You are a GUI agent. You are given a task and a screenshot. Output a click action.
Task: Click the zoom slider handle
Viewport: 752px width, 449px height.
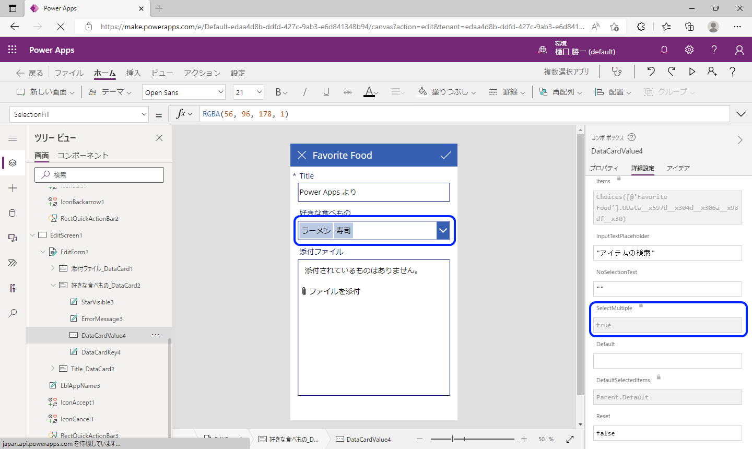(x=452, y=440)
